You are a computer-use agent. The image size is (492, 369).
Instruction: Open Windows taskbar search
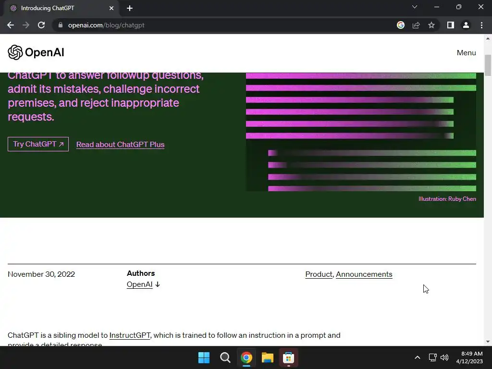pos(225,357)
